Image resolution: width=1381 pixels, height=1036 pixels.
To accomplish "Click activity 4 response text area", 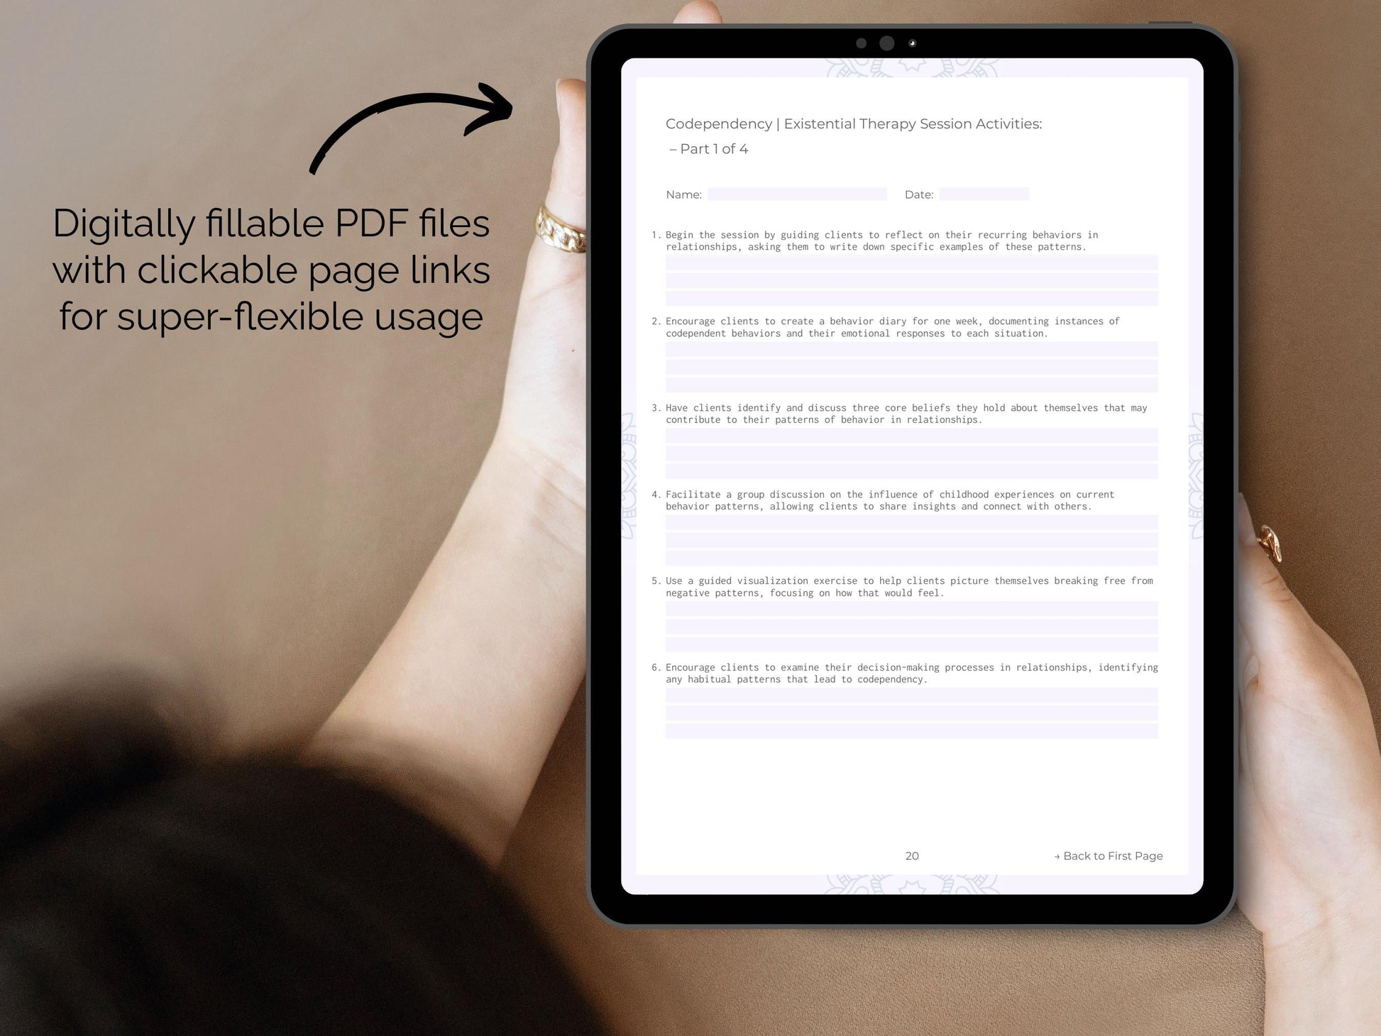I will (x=914, y=544).
